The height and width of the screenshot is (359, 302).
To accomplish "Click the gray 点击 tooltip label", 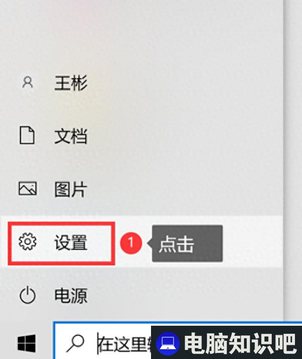I will pyautogui.click(x=187, y=244).
